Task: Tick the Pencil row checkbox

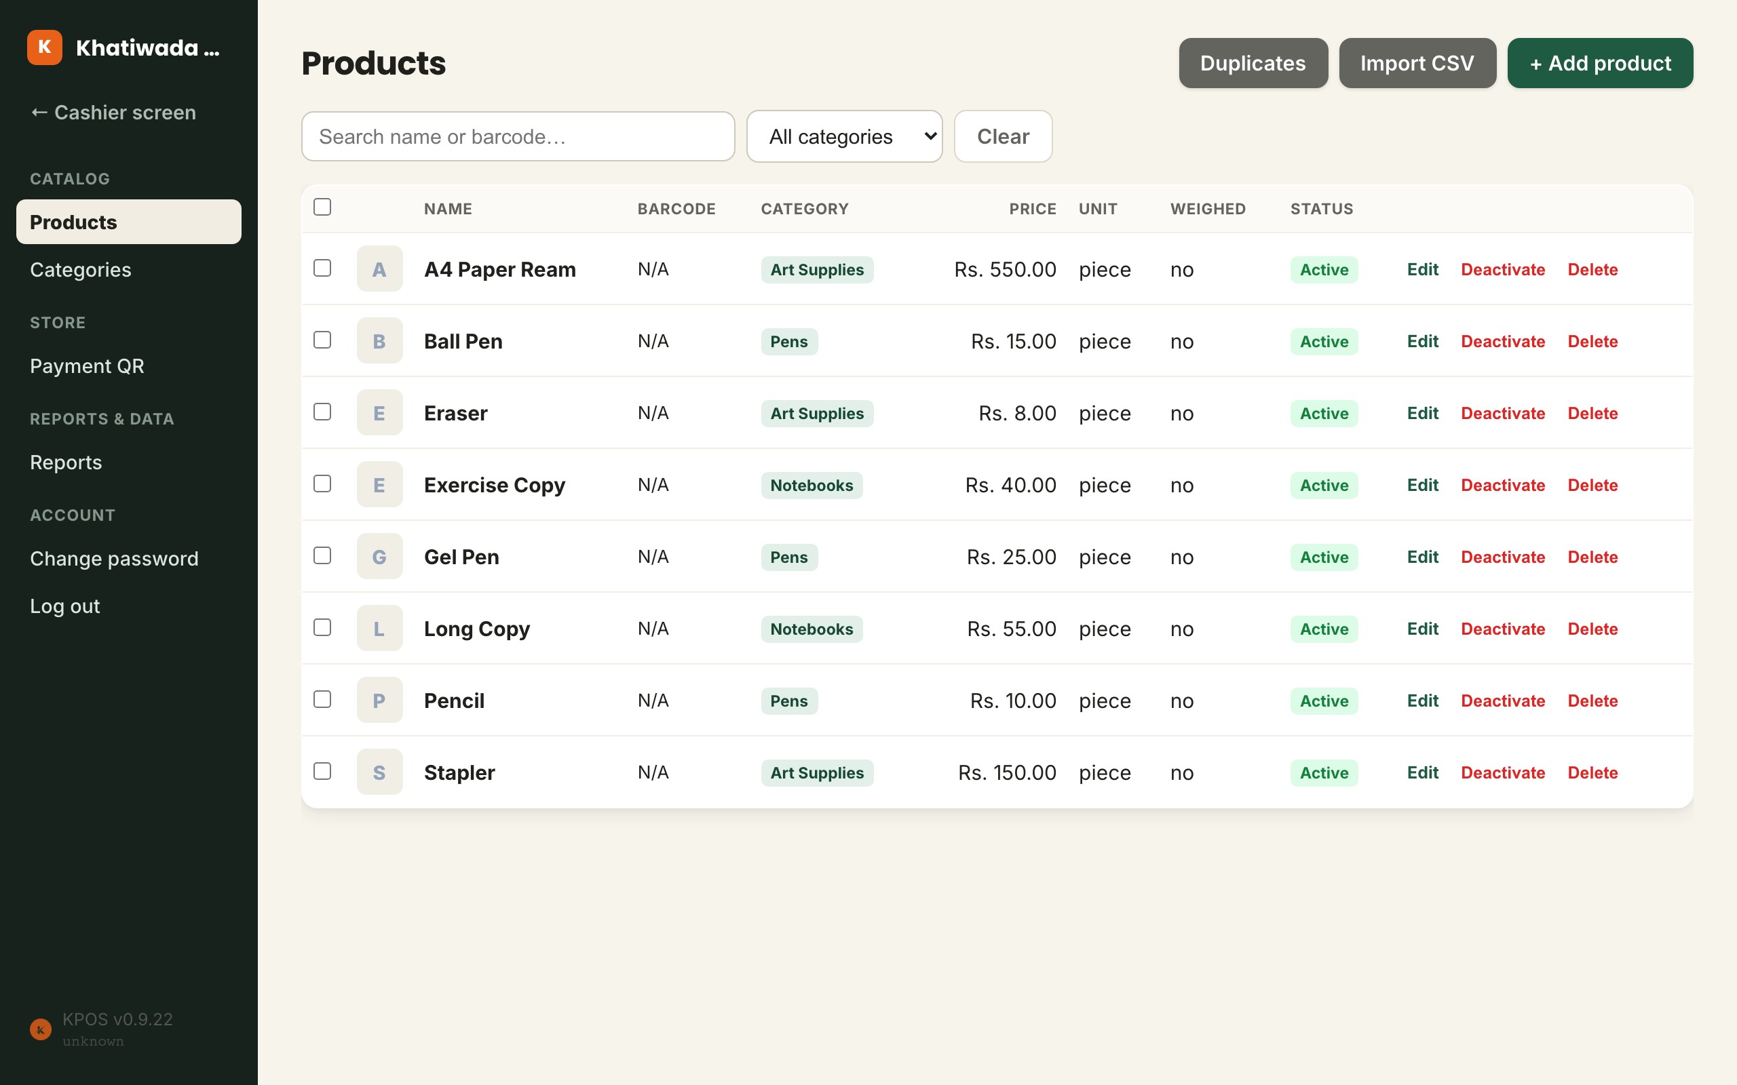Action: (x=322, y=699)
